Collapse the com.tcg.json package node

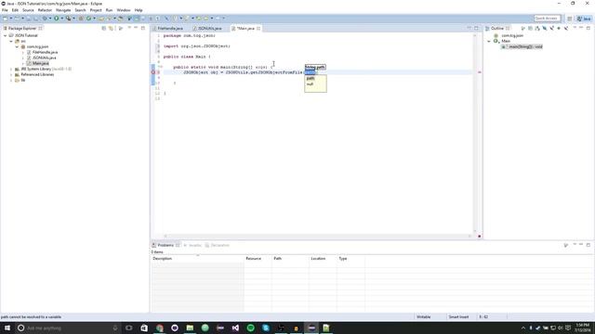(x=17, y=46)
